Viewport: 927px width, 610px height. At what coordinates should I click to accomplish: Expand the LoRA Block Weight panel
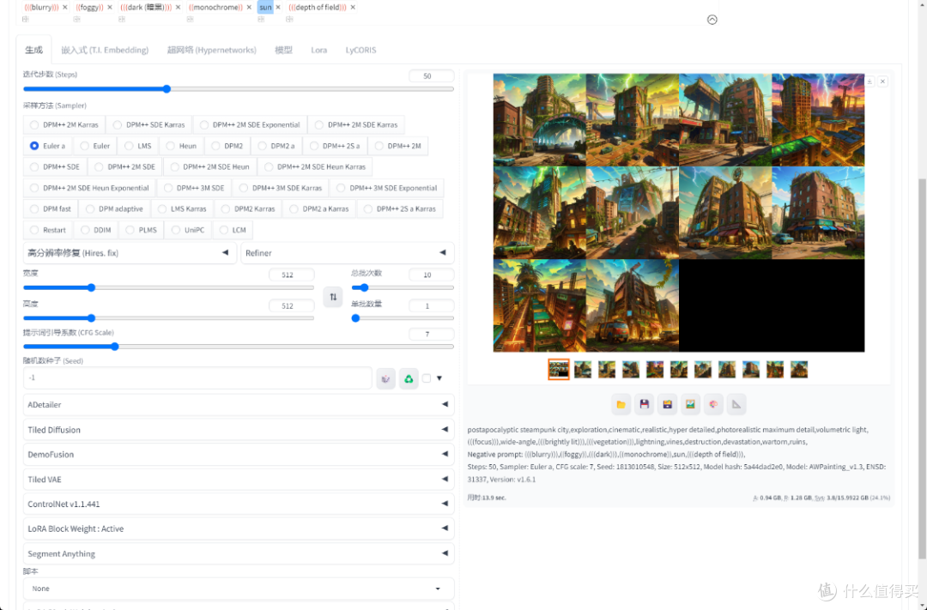(x=239, y=529)
